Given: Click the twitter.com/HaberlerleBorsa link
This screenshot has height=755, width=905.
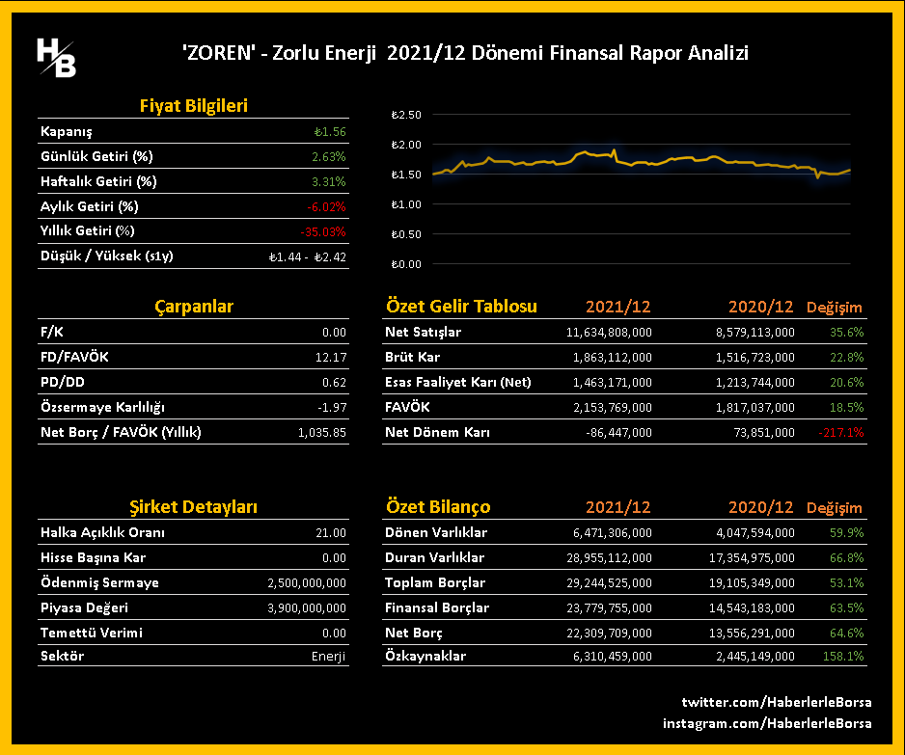Looking at the screenshot, I should [777, 702].
